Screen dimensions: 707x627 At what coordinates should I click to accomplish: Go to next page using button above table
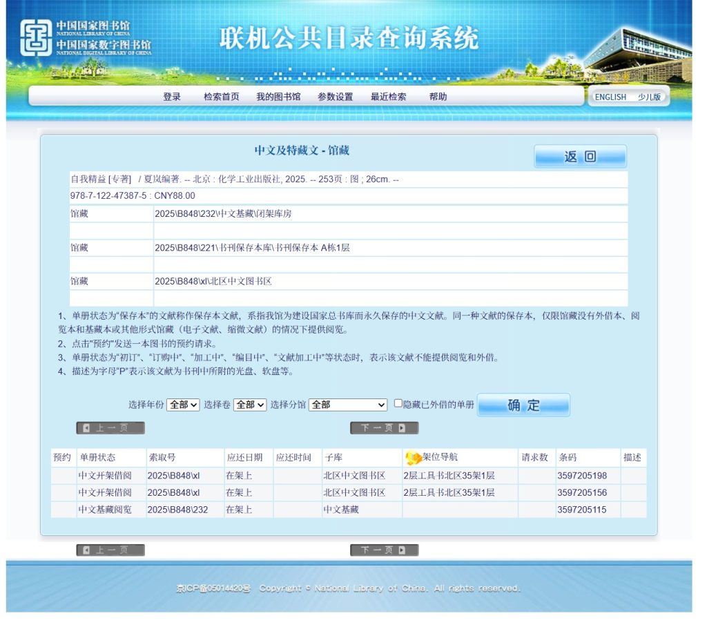384,428
